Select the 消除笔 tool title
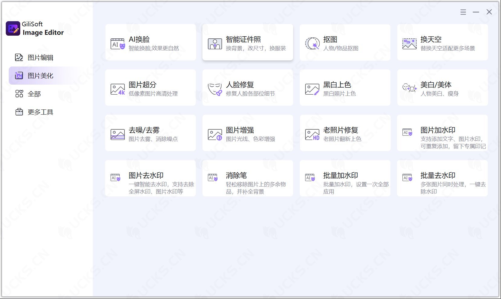The width and height of the screenshot is (501, 299). pyautogui.click(x=236, y=175)
